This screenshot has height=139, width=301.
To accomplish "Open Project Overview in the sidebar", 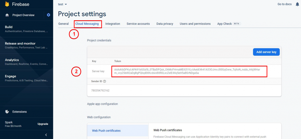I will (x=24, y=15).
